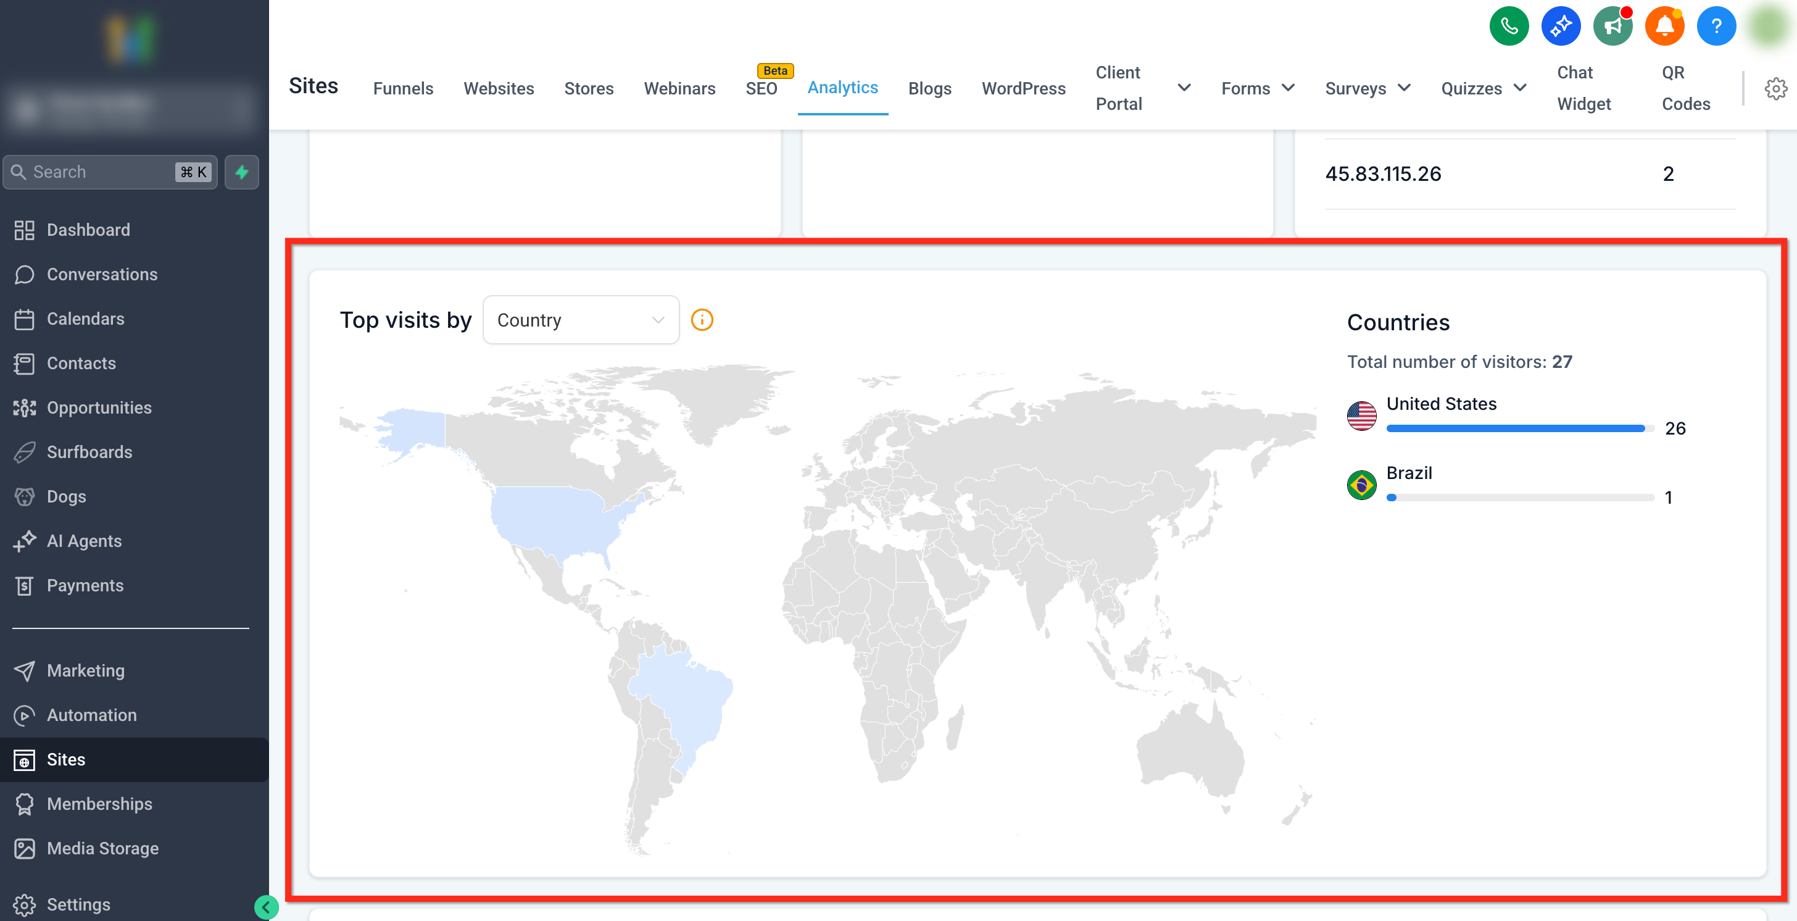Open the Top visits by Country dropdown
The image size is (1797, 921).
[x=581, y=320]
